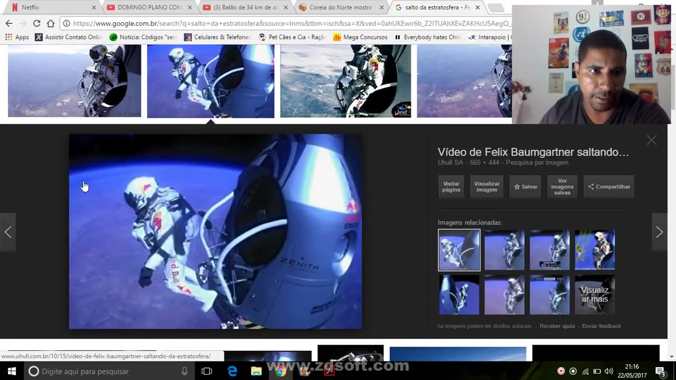Viewport: 676px width, 380px height.
Task: Close the Coreia do Norte tab
Action: pyautogui.click(x=382, y=7)
